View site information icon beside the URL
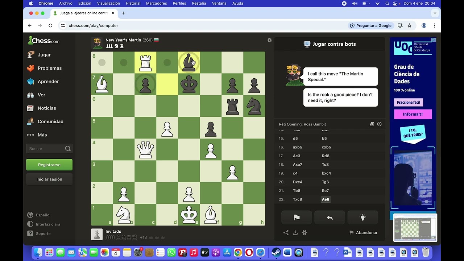Viewport: 464px width, 261px height. pos(63,25)
